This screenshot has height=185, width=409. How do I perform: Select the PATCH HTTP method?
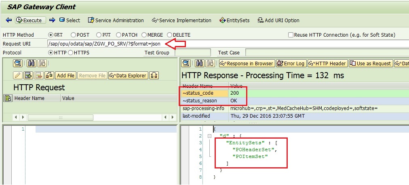tap(118, 35)
